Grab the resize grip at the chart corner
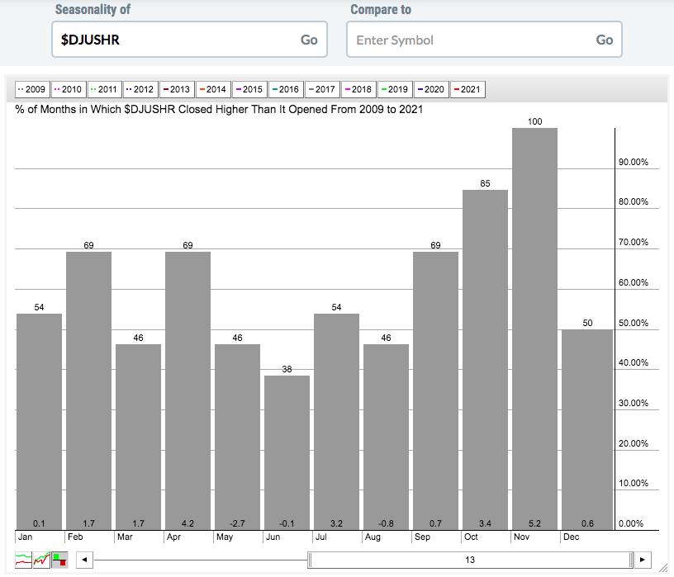The image size is (674, 577). tap(663, 566)
